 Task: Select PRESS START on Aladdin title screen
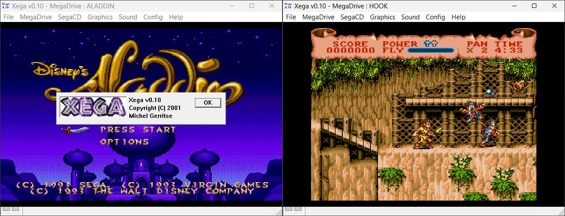click(x=138, y=129)
